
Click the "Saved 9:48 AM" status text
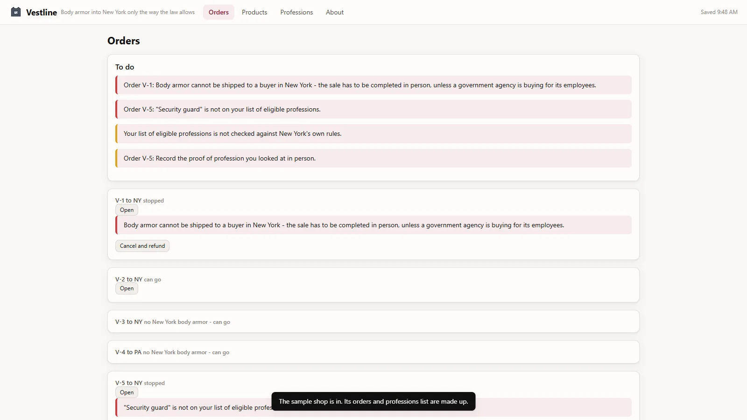(x=719, y=12)
